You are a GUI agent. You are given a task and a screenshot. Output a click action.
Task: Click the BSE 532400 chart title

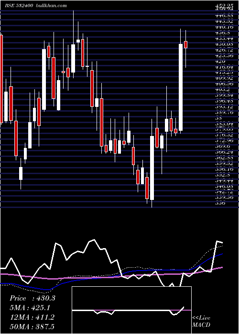coord(36,6)
